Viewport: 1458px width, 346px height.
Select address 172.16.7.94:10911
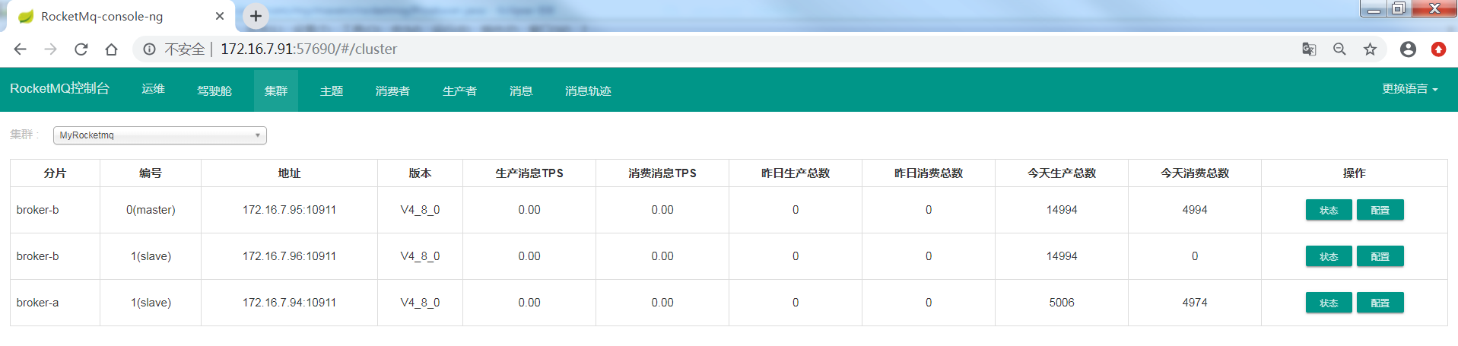[289, 303]
